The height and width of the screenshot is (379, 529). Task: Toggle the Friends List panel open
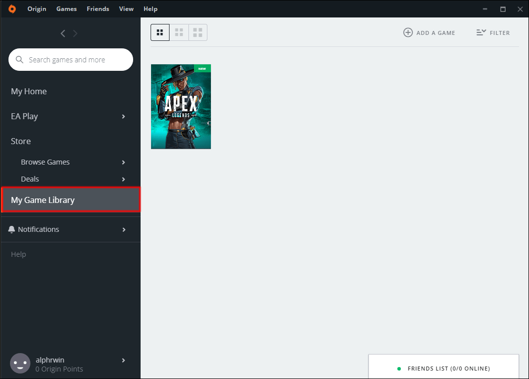[443, 369]
